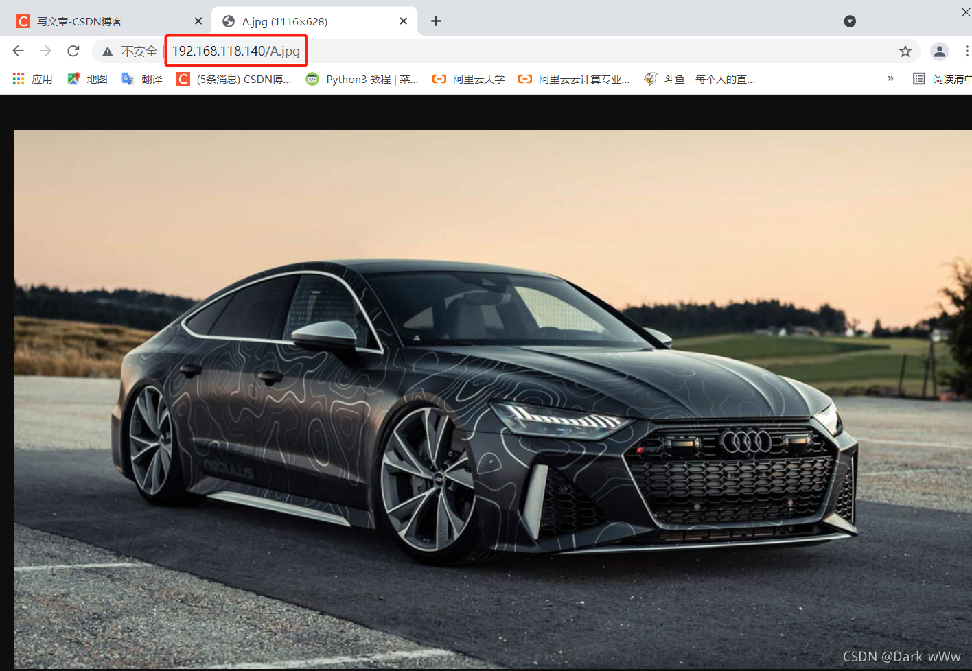Image resolution: width=972 pixels, height=671 pixels.
Task: Click the displayed Audi car image
Action: (x=493, y=399)
